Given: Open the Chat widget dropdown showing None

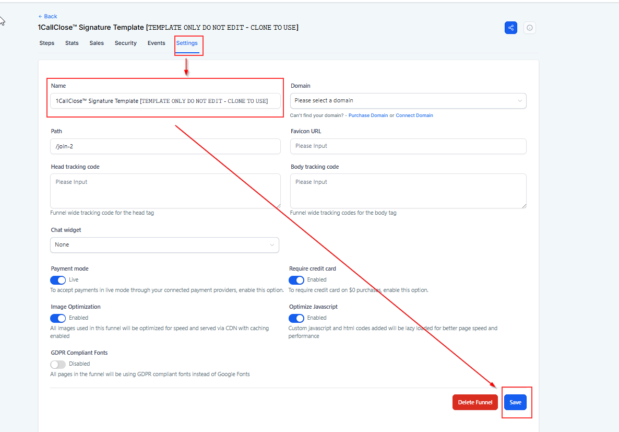Looking at the screenshot, I should pos(164,245).
